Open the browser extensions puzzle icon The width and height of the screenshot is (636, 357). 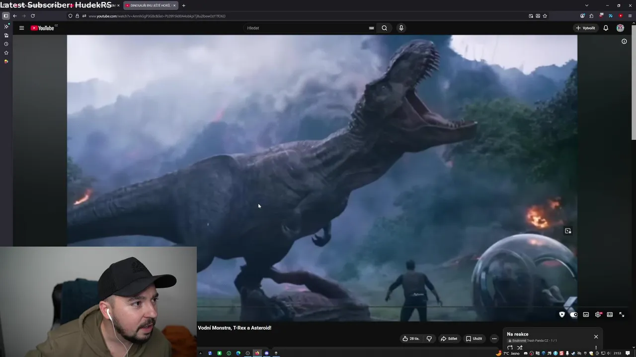pyautogui.click(x=591, y=16)
